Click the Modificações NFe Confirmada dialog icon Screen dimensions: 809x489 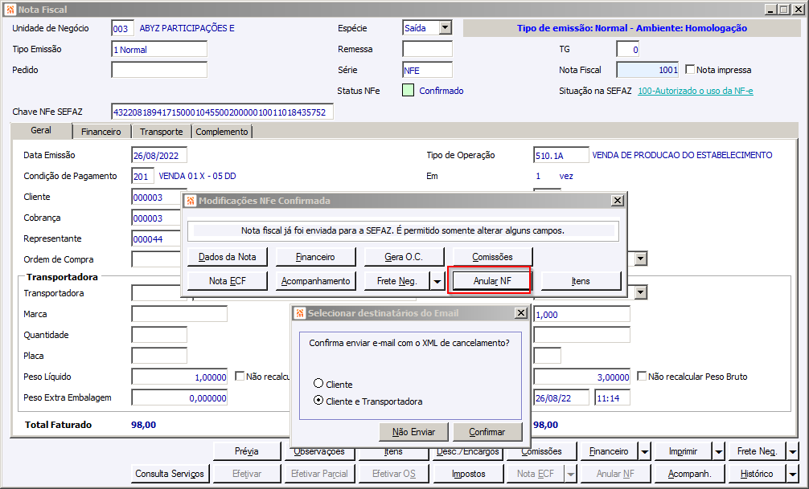[x=191, y=201]
